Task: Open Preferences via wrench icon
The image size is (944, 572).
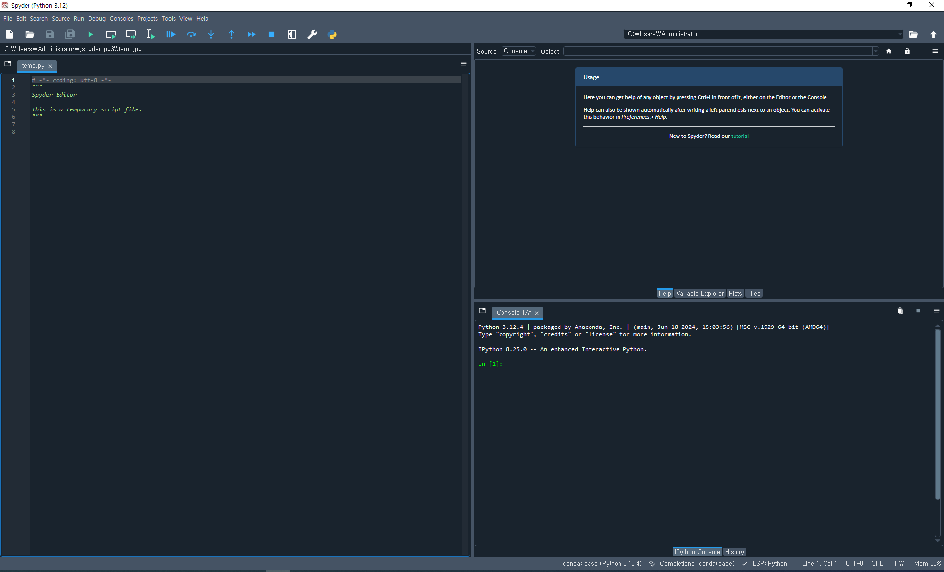Action: (312, 34)
